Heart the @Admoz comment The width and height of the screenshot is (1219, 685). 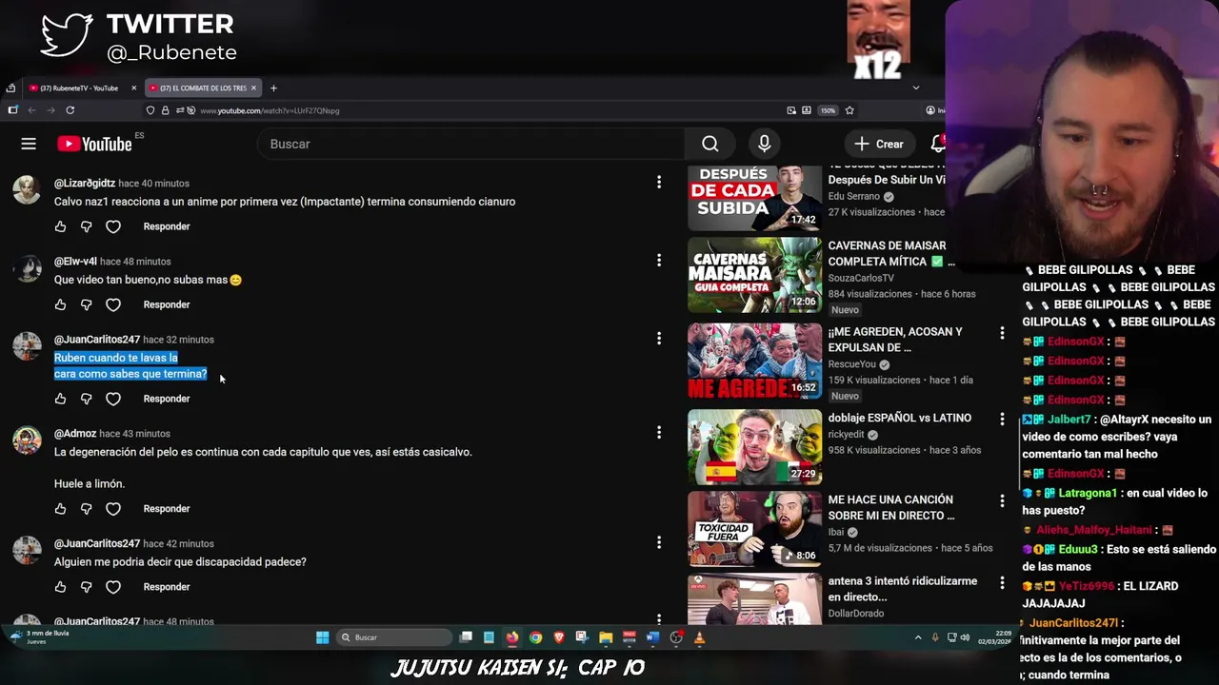(113, 509)
